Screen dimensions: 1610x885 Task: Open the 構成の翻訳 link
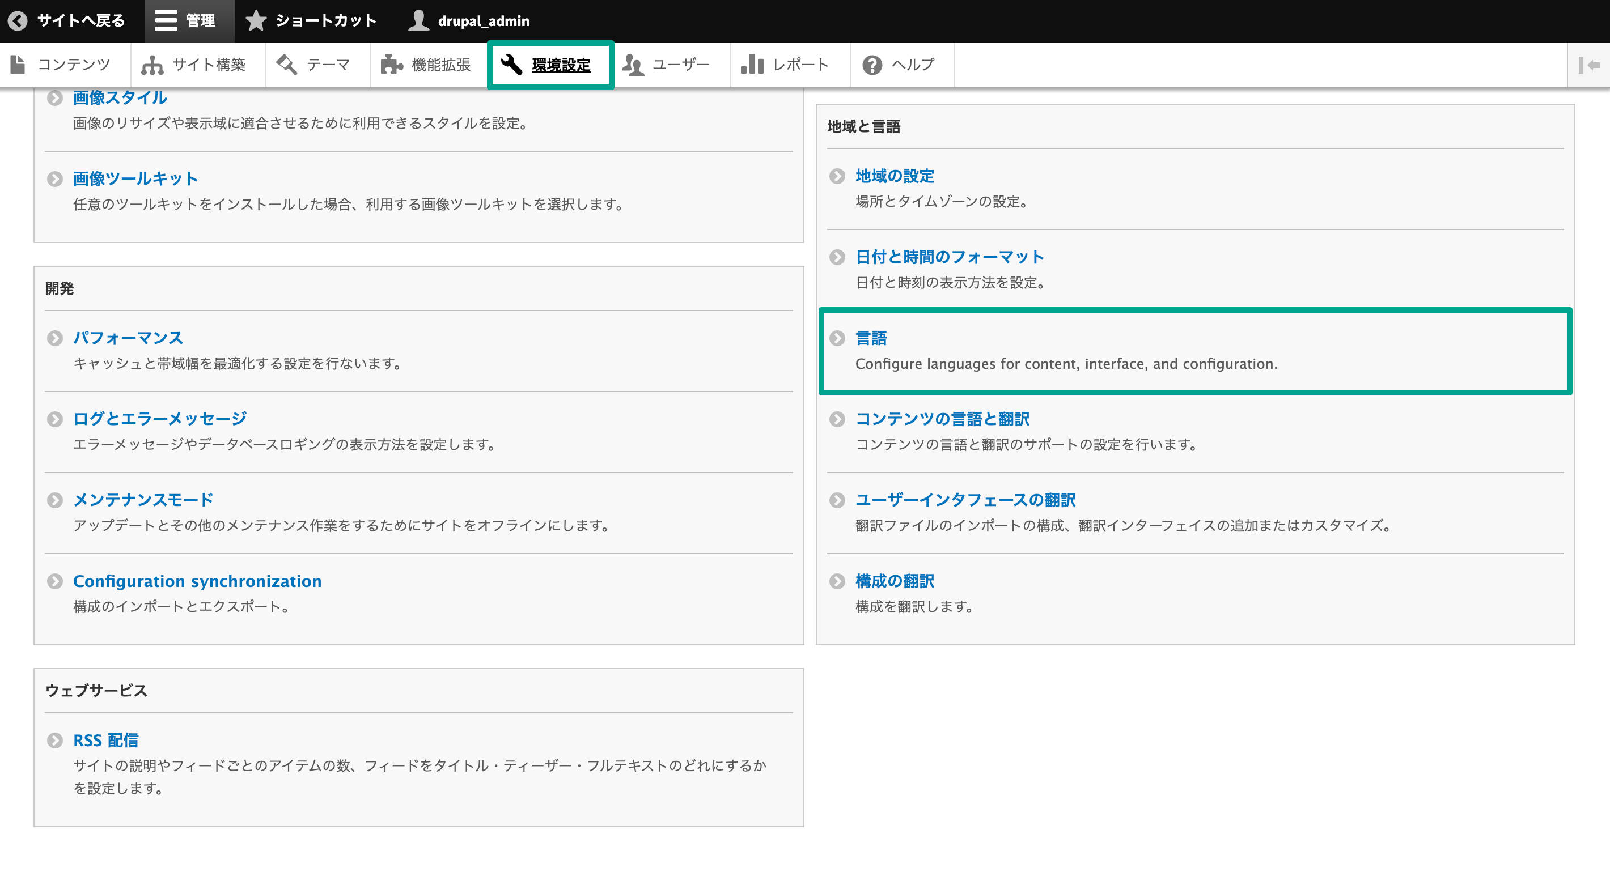[895, 581]
